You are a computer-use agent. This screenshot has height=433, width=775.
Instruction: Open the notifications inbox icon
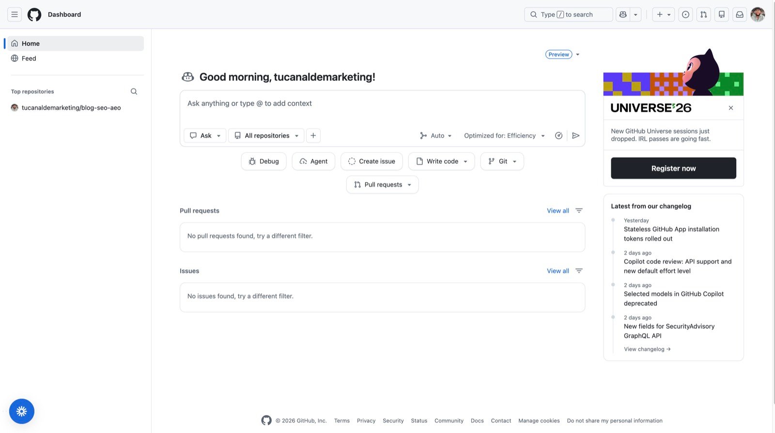coord(740,15)
